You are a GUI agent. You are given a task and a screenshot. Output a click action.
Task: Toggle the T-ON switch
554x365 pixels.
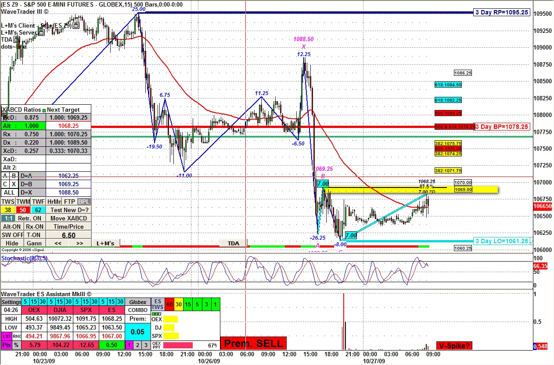(x=35, y=235)
